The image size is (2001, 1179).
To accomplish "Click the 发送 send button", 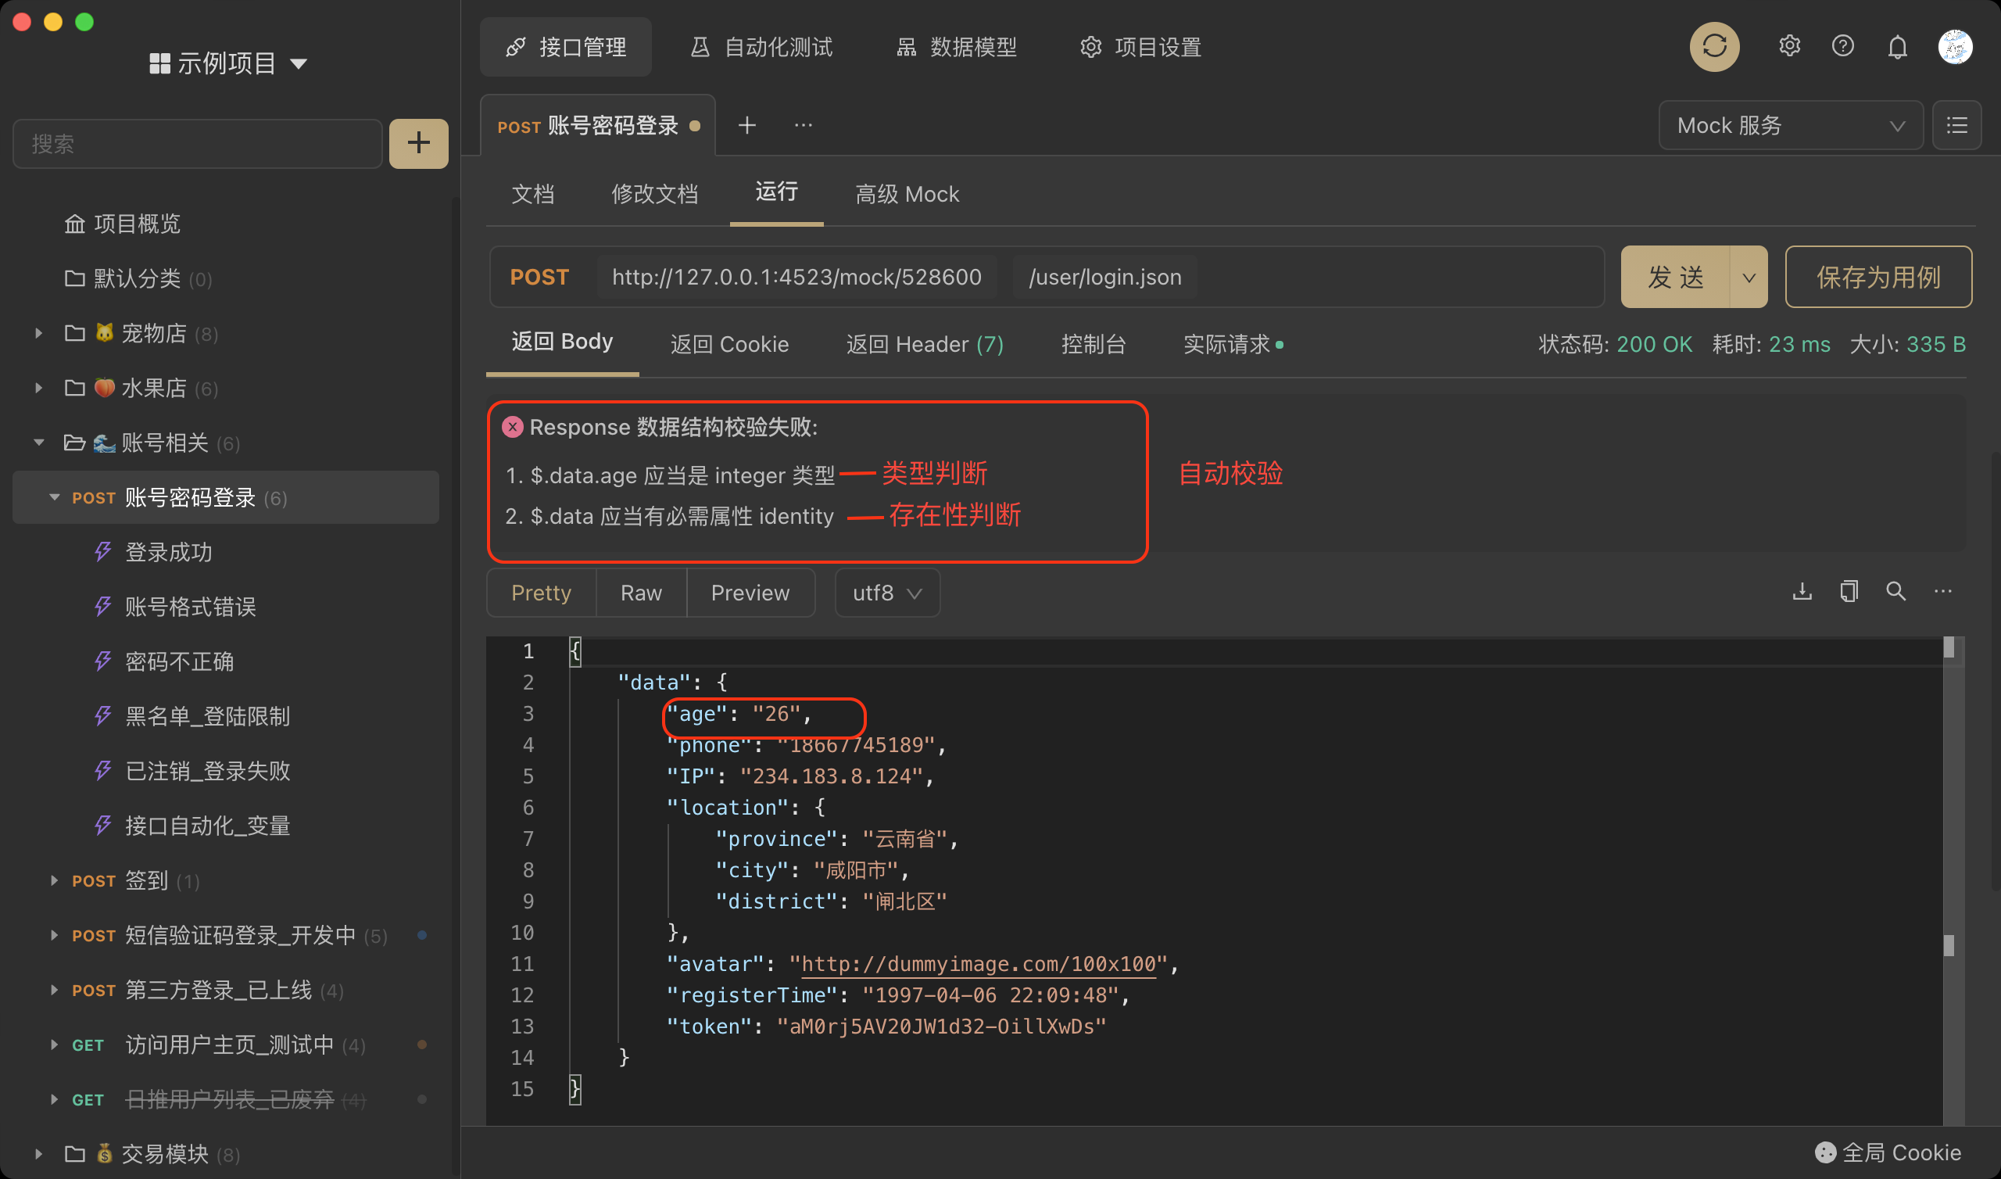I will [1674, 277].
